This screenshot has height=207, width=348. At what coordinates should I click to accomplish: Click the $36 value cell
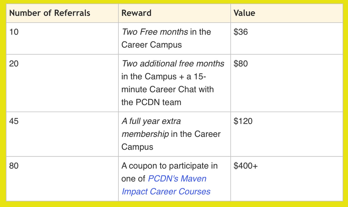tap(241, 32)
